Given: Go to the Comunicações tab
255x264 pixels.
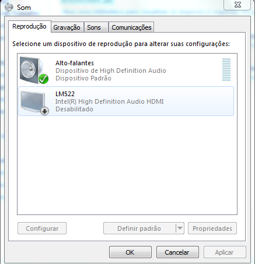Looking at the screenshot, I should [x=131, y=27].
